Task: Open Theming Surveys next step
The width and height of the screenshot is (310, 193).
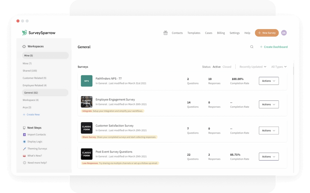Action: coord(37,149)
